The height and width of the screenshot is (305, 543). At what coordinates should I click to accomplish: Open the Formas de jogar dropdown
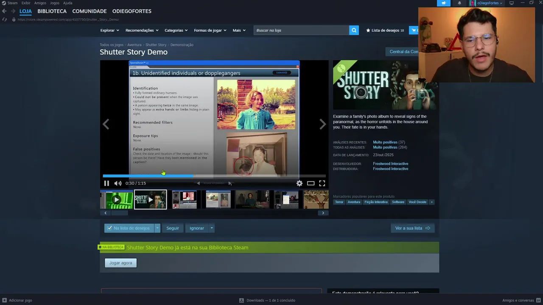[210, 30]
